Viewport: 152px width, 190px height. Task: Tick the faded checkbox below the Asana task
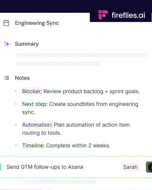click(17, 182)
